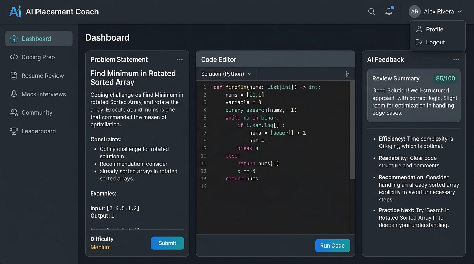
Task: Go to Dashboard in the sidebar
Action: coord(39,38)
